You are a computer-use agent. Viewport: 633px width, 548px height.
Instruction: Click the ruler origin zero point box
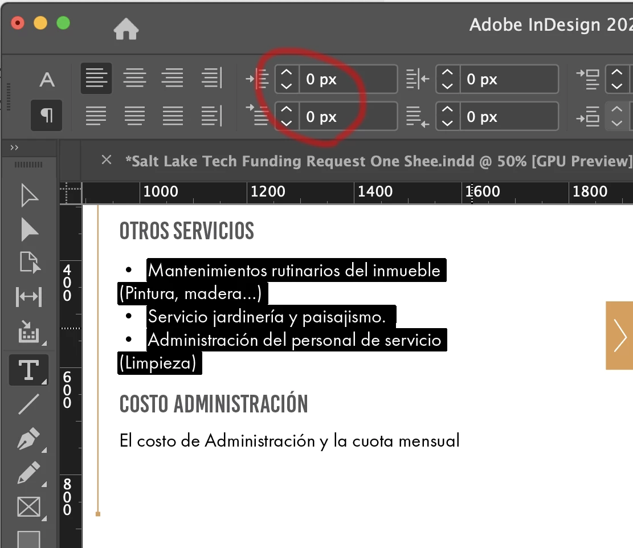(x=71, y=193)
